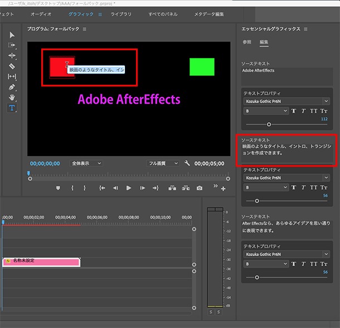Toggle small caps in third text properties
The height and width of the screenshot is (328, 340).
click(x=324, y=264)
